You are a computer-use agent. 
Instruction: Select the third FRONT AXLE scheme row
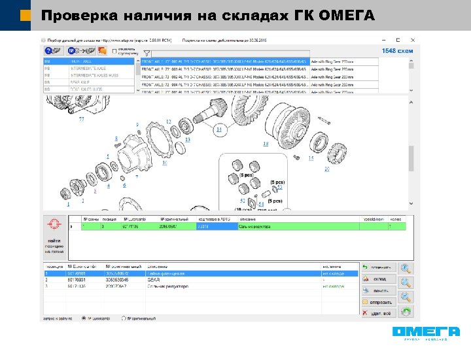coord(260,77)
